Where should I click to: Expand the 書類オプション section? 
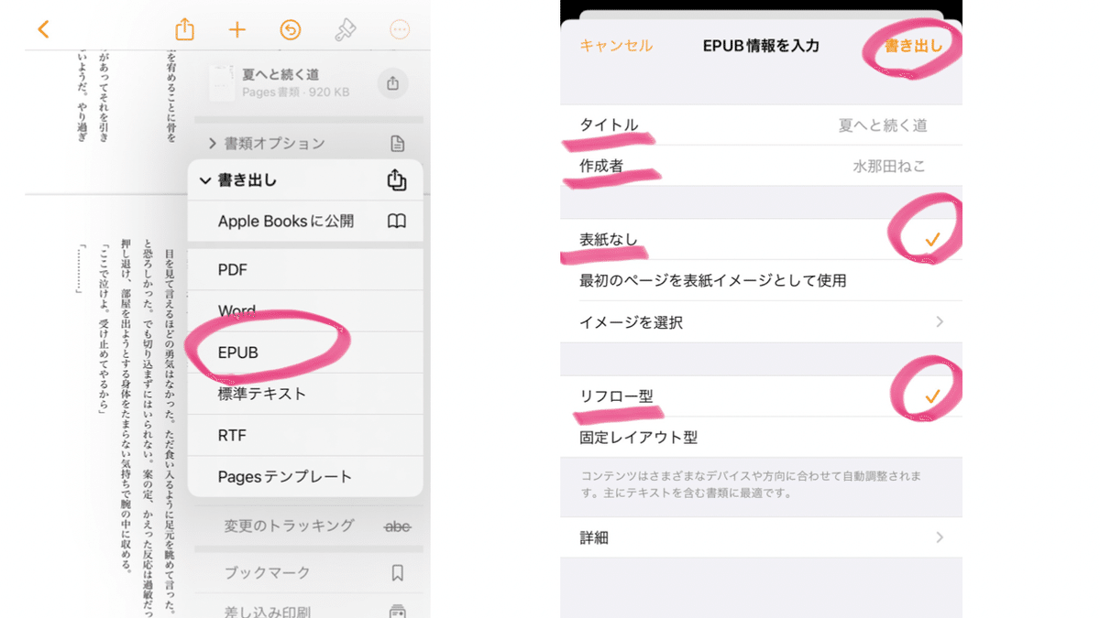[x=307, y=143]
